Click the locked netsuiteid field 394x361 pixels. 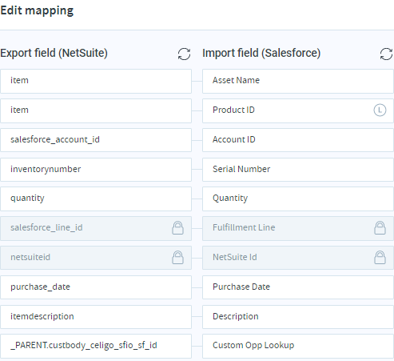(96, 258)
